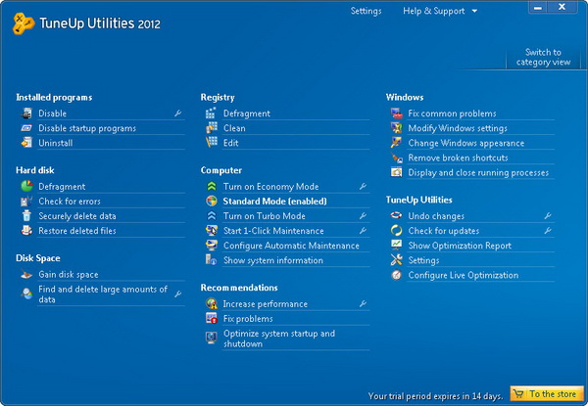Open Fix problems link
Image resolution: width=588 pixels, height=406 pixels.
248,319
